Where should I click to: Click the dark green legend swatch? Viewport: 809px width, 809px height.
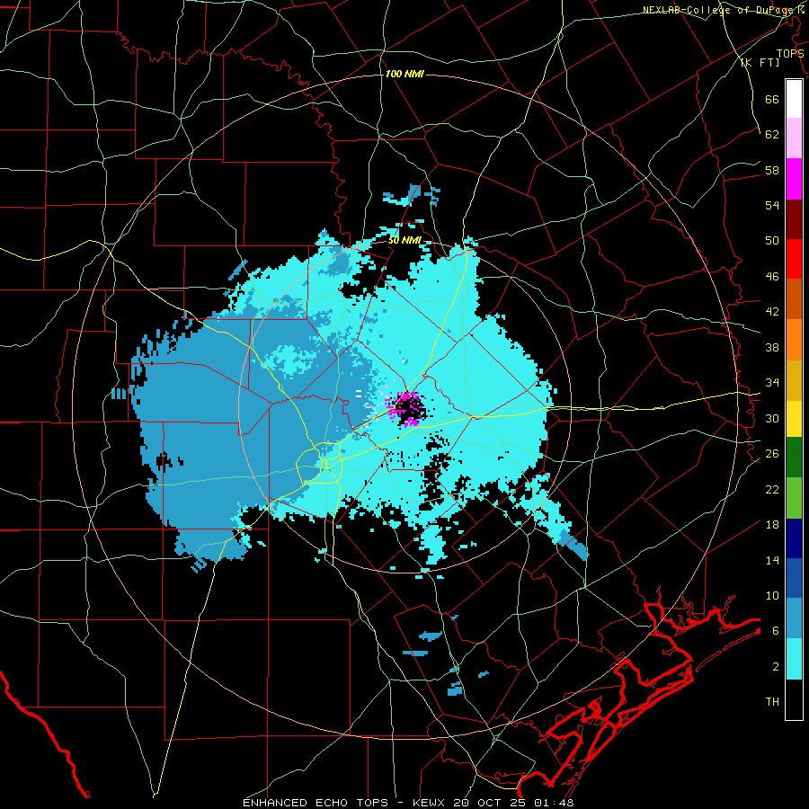click(794, 458)
